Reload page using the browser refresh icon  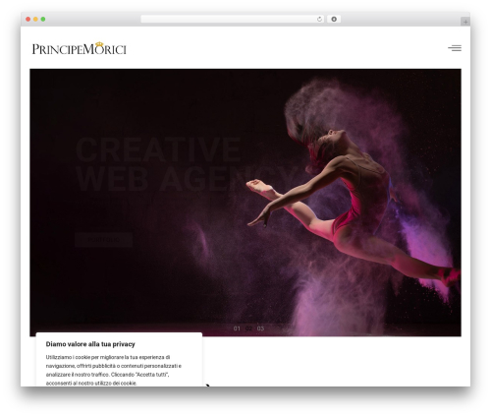click(x=319, y=20)
